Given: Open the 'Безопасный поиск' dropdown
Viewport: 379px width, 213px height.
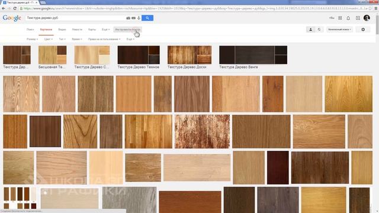Looking at the screenshot, I should (339, 30).
